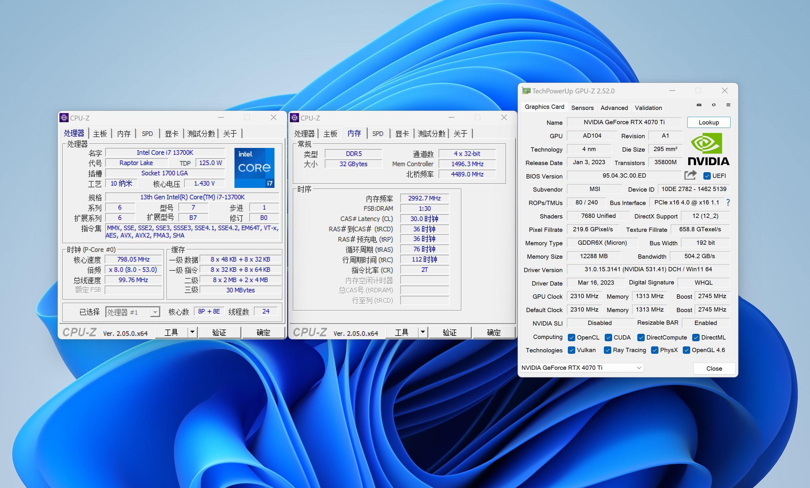This screenshot has width=810, height=488.
Task: Click the Lookup button in GPU-Z
Action: tap(709, 122)
